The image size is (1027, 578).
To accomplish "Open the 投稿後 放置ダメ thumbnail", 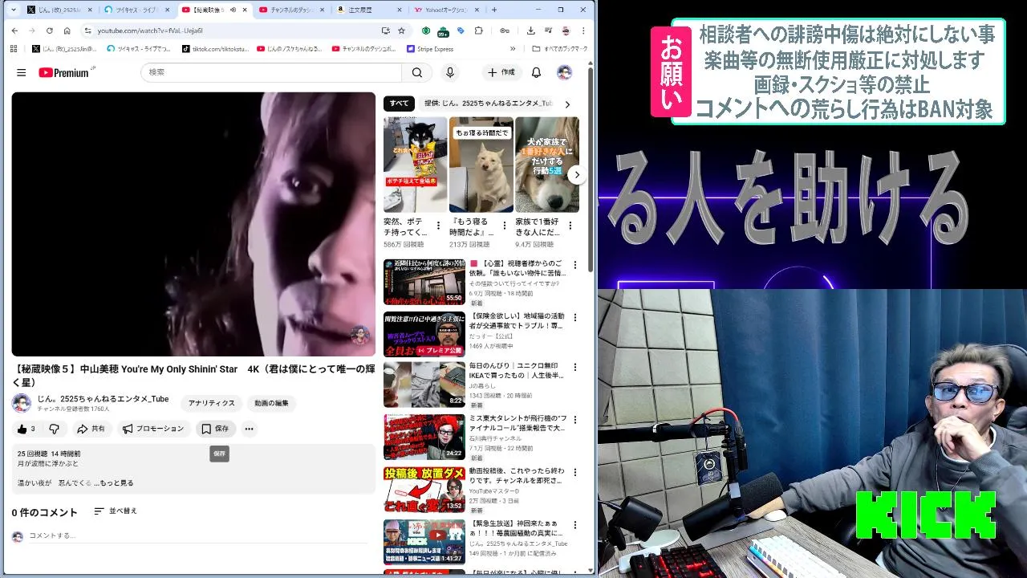I will 424,490.
